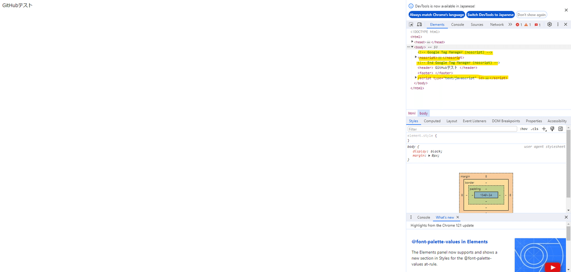Expand the script element node

click(x=416, y=78)
